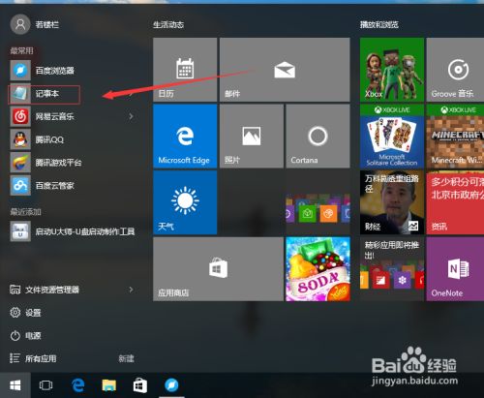Open the Store tile
The width and height of the screenshot is (484, 398).
(x=218, y=269)
